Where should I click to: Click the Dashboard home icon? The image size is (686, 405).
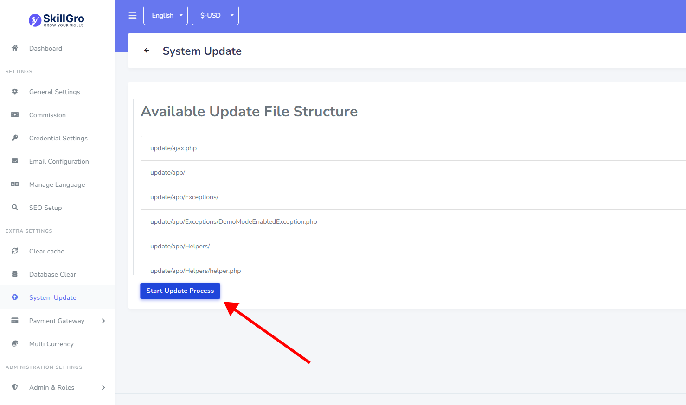[x=15, y=48]
